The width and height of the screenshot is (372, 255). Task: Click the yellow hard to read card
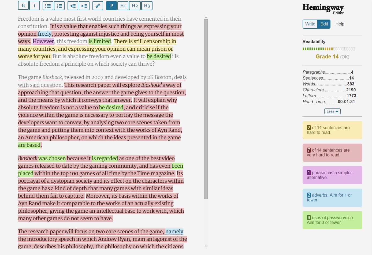click(x=332, y=130)
